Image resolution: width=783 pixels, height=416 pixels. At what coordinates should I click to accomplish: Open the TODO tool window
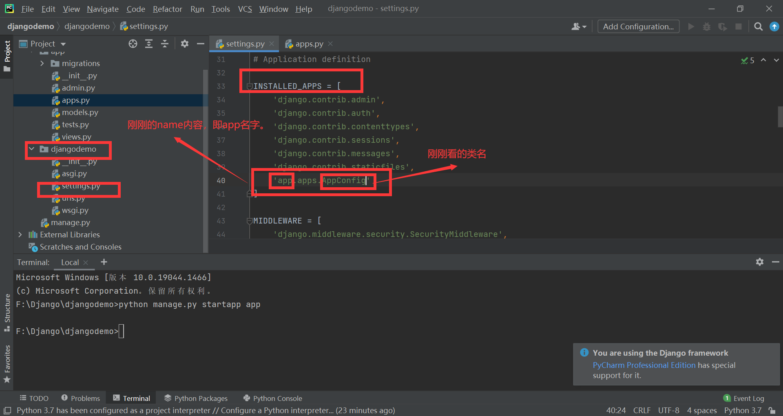point(34,398)
